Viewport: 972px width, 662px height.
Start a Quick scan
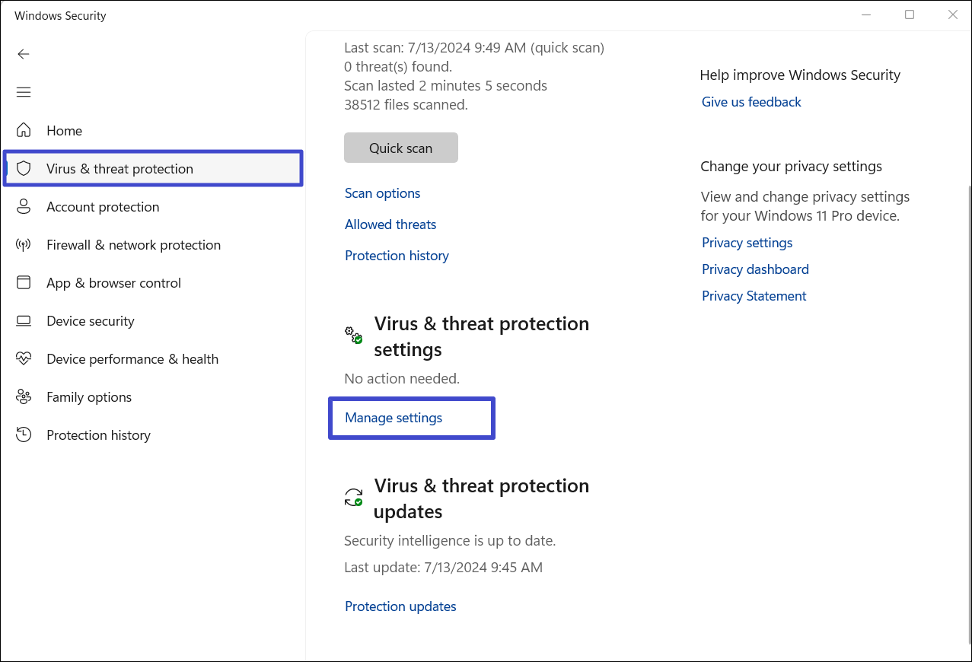click(400, 148)
